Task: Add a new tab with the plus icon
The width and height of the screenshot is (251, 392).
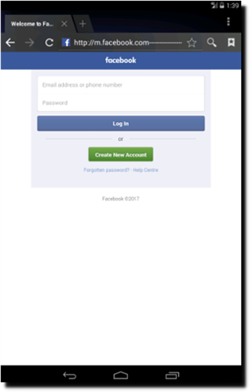Action: [82, 24]
